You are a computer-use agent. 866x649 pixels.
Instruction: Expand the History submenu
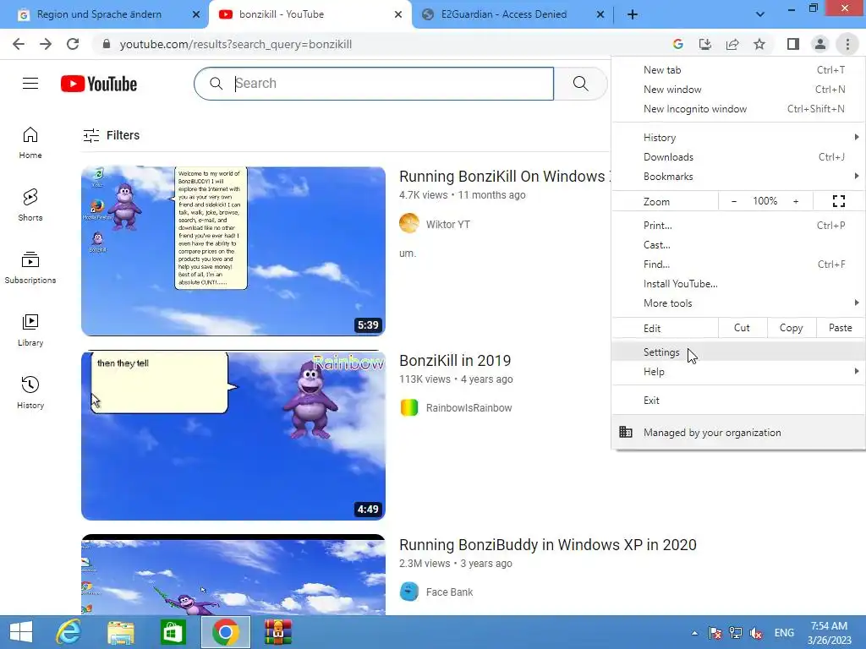point(738,138)
